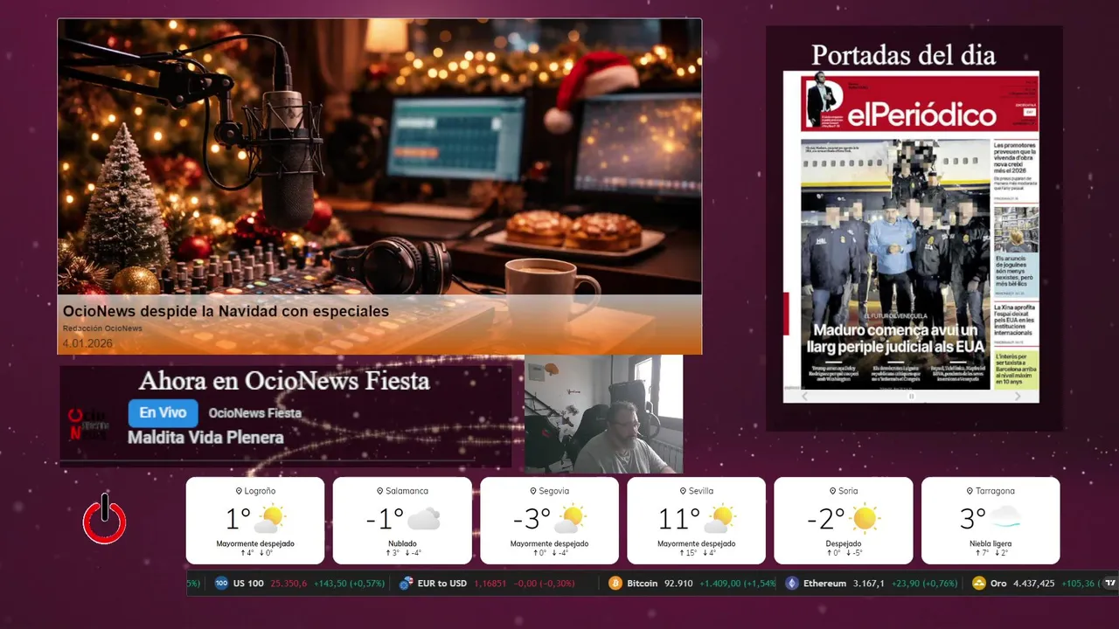
Task: Click Sevilla's 11° temperature reading
Action: point(679,519)
